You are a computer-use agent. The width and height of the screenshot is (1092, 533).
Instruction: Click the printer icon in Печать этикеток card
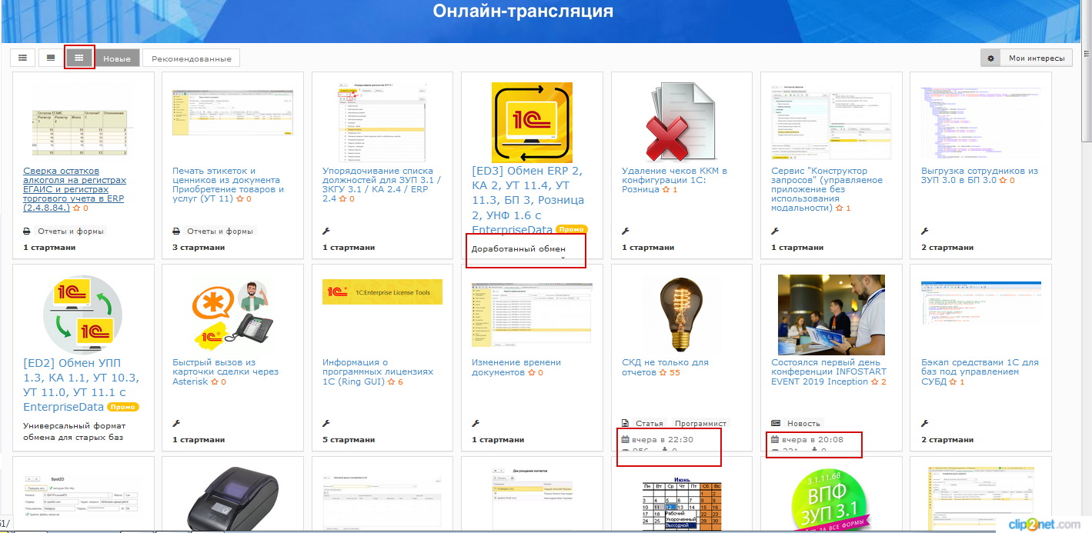[176, 232]
